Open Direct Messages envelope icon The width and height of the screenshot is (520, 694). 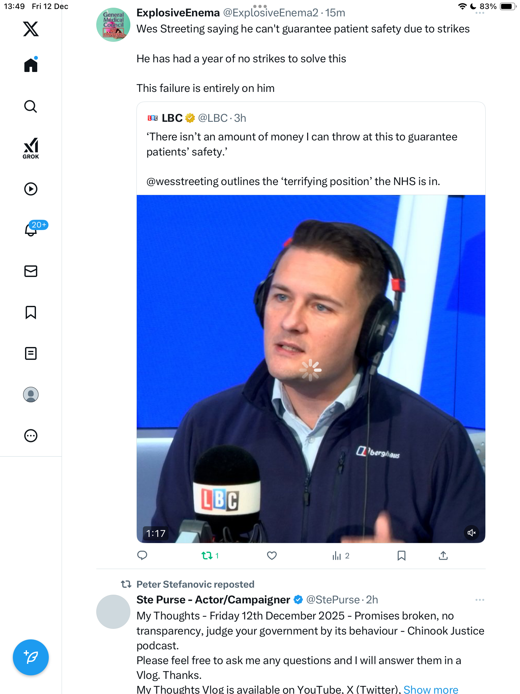coord(31,271)
